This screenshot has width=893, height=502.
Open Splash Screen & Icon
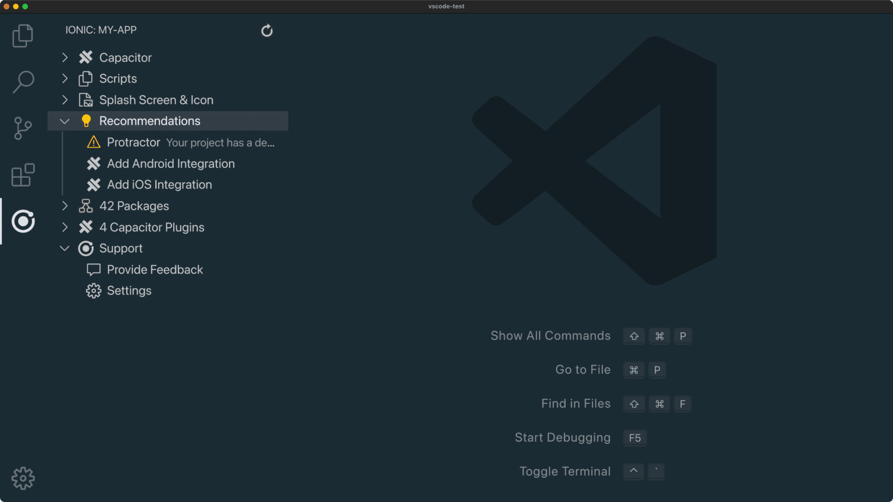(156, 99)
